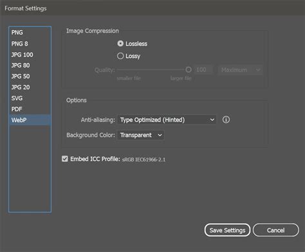
Task: Choose PNG in the format list
Action: tap(30, 33)
